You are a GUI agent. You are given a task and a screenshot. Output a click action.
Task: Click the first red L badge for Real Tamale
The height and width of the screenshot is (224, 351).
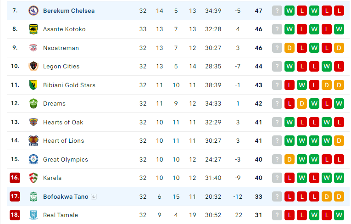(x=290, y=215)
